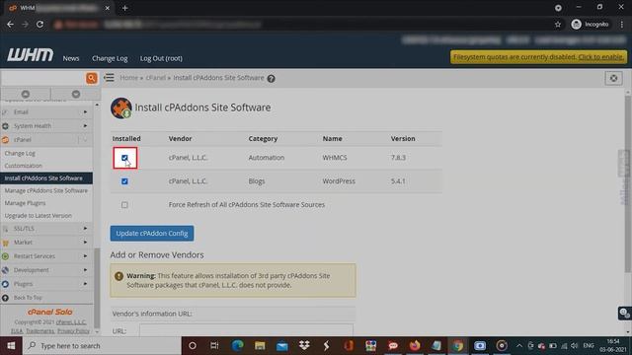Click the sidebar vertical scrollbar

click(97, 288)
